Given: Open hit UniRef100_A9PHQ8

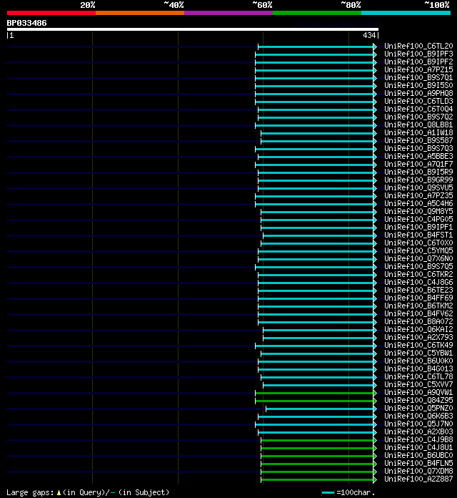Looking at the screenshot, I should pyautogui.click(x=418, y=93).
